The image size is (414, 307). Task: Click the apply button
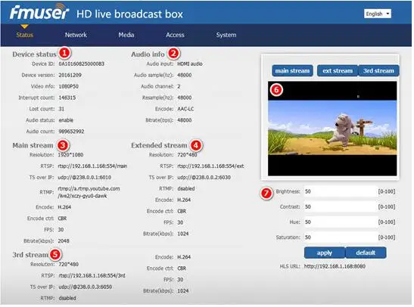click(x=325, y=253)
